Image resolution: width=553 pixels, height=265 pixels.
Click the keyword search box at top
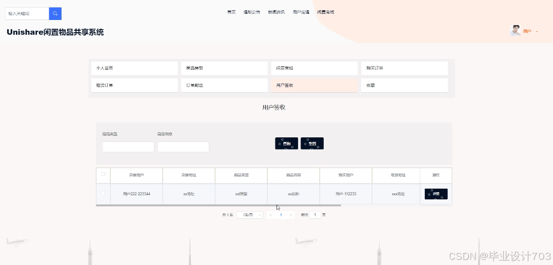coord(27,13)
